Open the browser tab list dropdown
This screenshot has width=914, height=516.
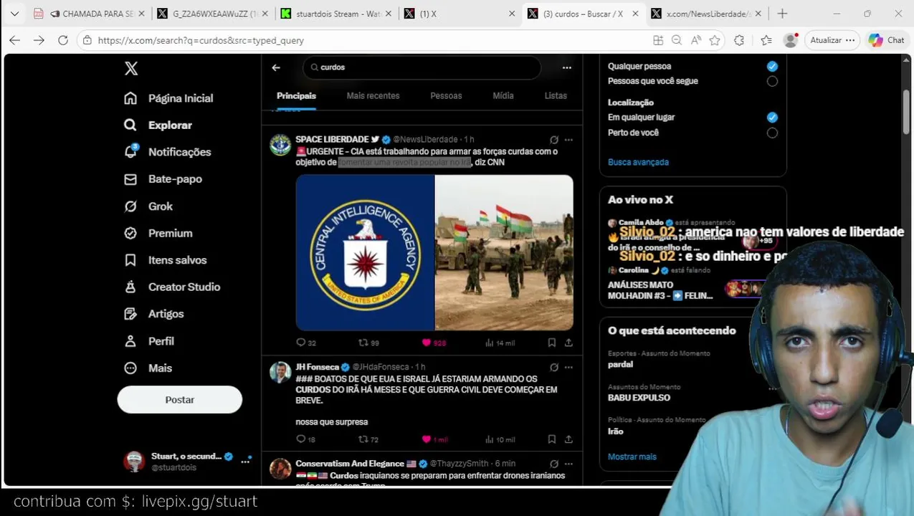tap(14, 14)
